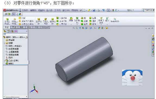The image size is (156, 99).
Task: Click the Reference Geometry tool
Action: pyautogui.click(x=101, y=21)
